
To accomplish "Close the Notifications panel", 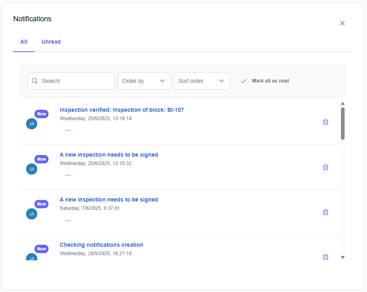I will point(342,23).
